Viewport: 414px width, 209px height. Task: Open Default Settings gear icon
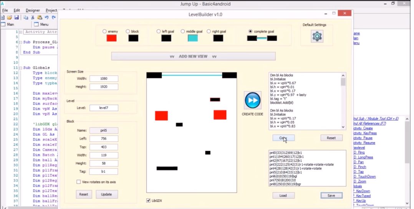point(317,36)
